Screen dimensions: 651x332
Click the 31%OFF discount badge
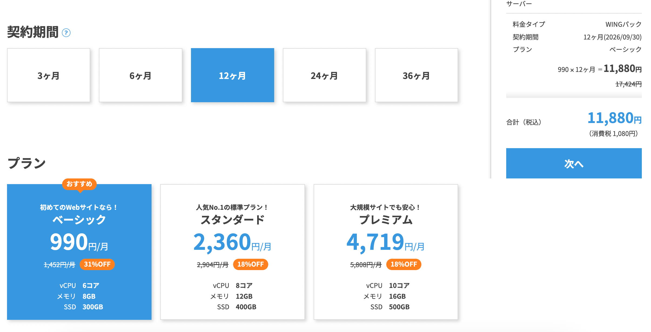pyautogui.click(x=97, y=264)
